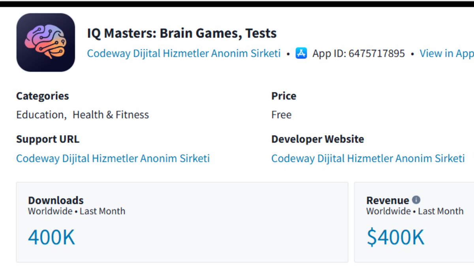Click the IQ Masters: Brain Games, Tests title

click(182, 33)
